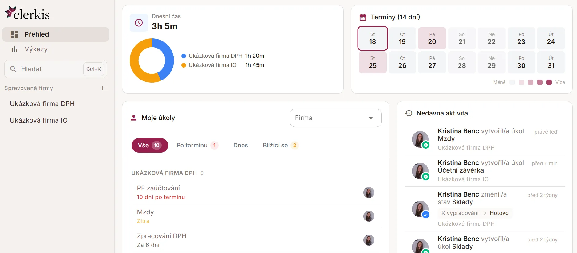Open the Firma dropdown filter
The image size is (577, 253).
(x=335, y=118)
